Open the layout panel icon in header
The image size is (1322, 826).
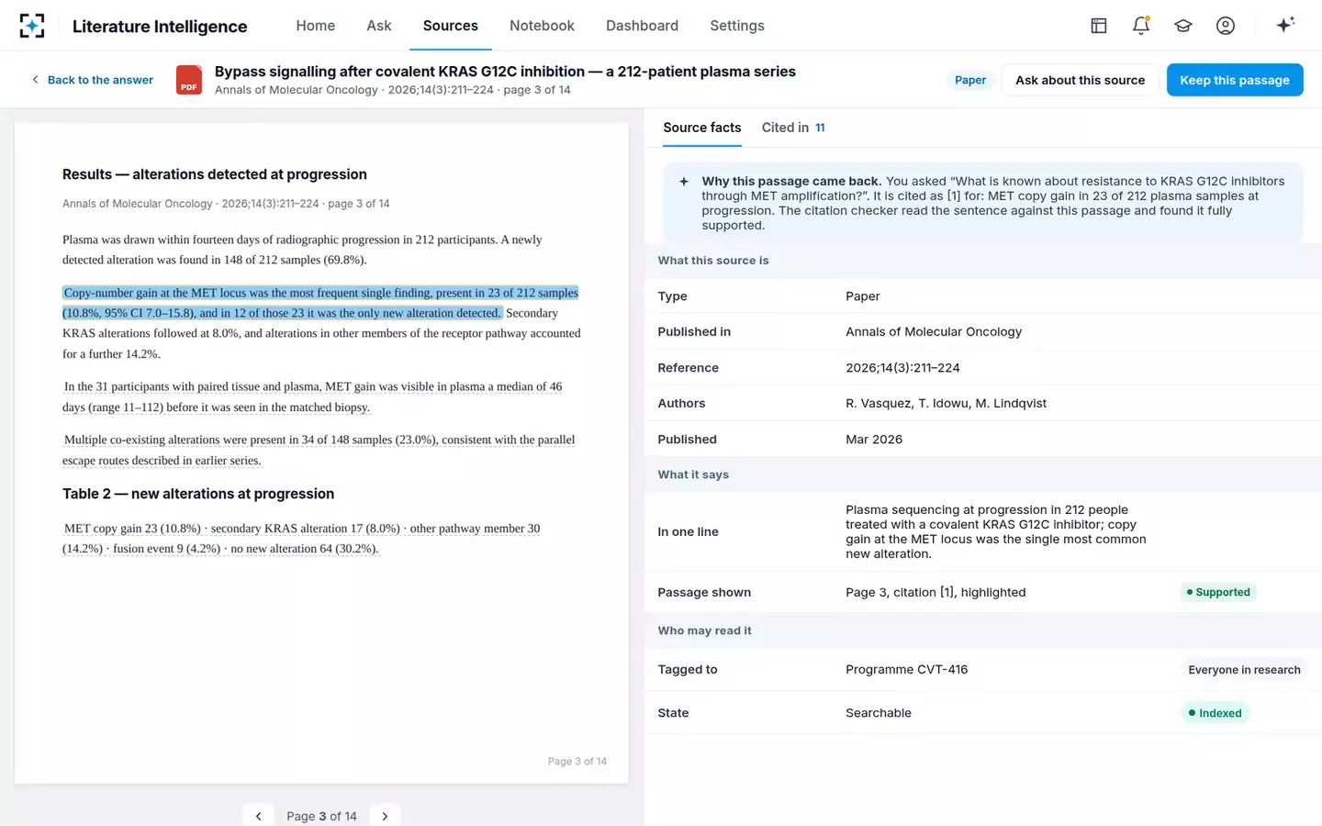pos(1098,26)
